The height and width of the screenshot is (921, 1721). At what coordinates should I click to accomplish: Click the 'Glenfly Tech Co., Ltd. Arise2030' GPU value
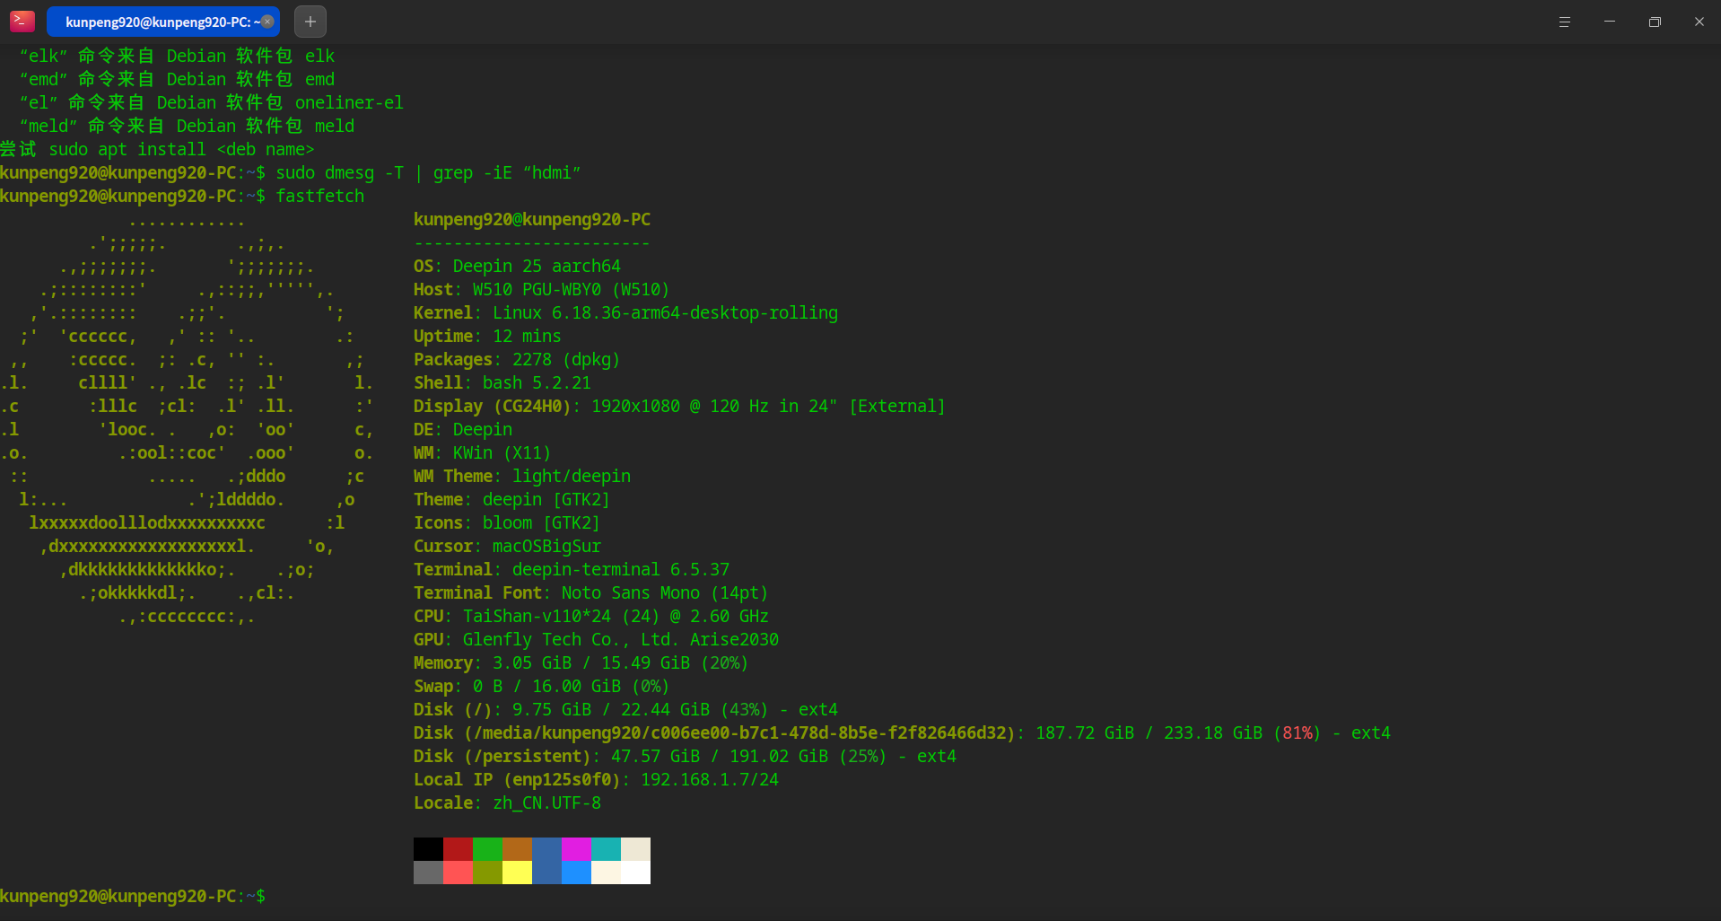click(621, 639)
